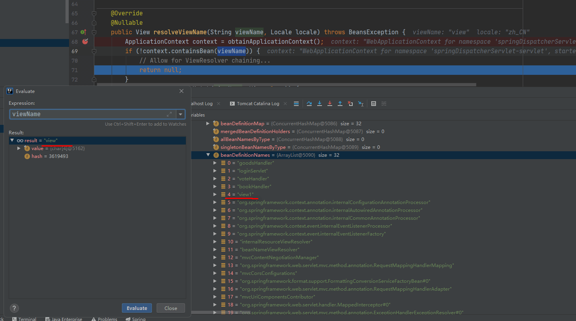Click the field icon of mergedBeanDefinitionHolders
The width and height of the screenshot is (576, 321).
[216, 132]
